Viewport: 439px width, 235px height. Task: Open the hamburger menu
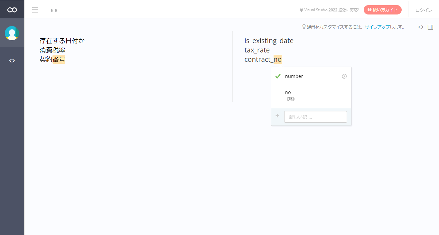[35, 10]
